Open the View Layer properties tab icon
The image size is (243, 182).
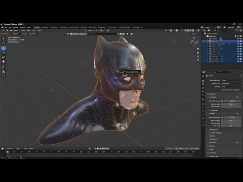(x=203, y=88)
